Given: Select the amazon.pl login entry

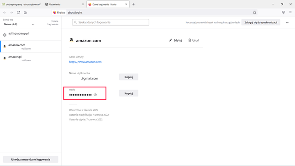Looking at the screenshot, I should [x=31, y=58].
